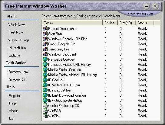Select the Empty Recycle Bin task text

pos(62,44)
